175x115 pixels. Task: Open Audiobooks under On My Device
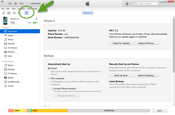20,82
